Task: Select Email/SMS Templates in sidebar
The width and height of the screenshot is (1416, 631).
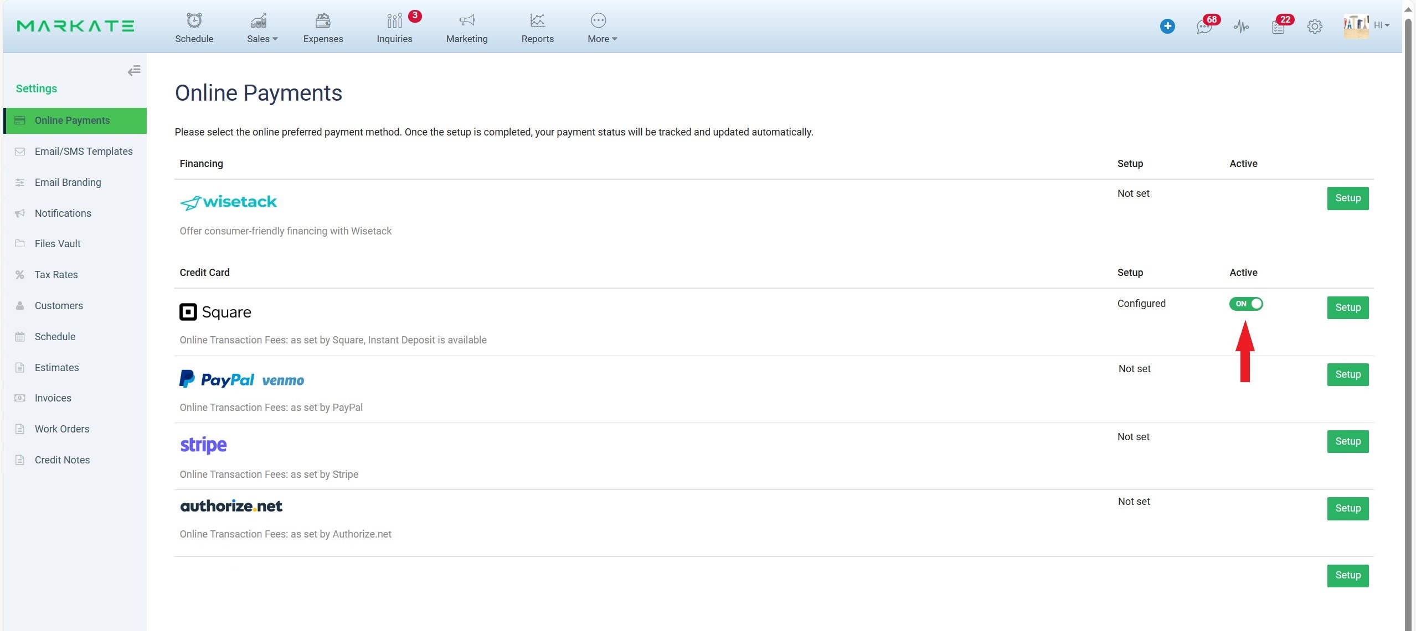Action: [84, 152]
